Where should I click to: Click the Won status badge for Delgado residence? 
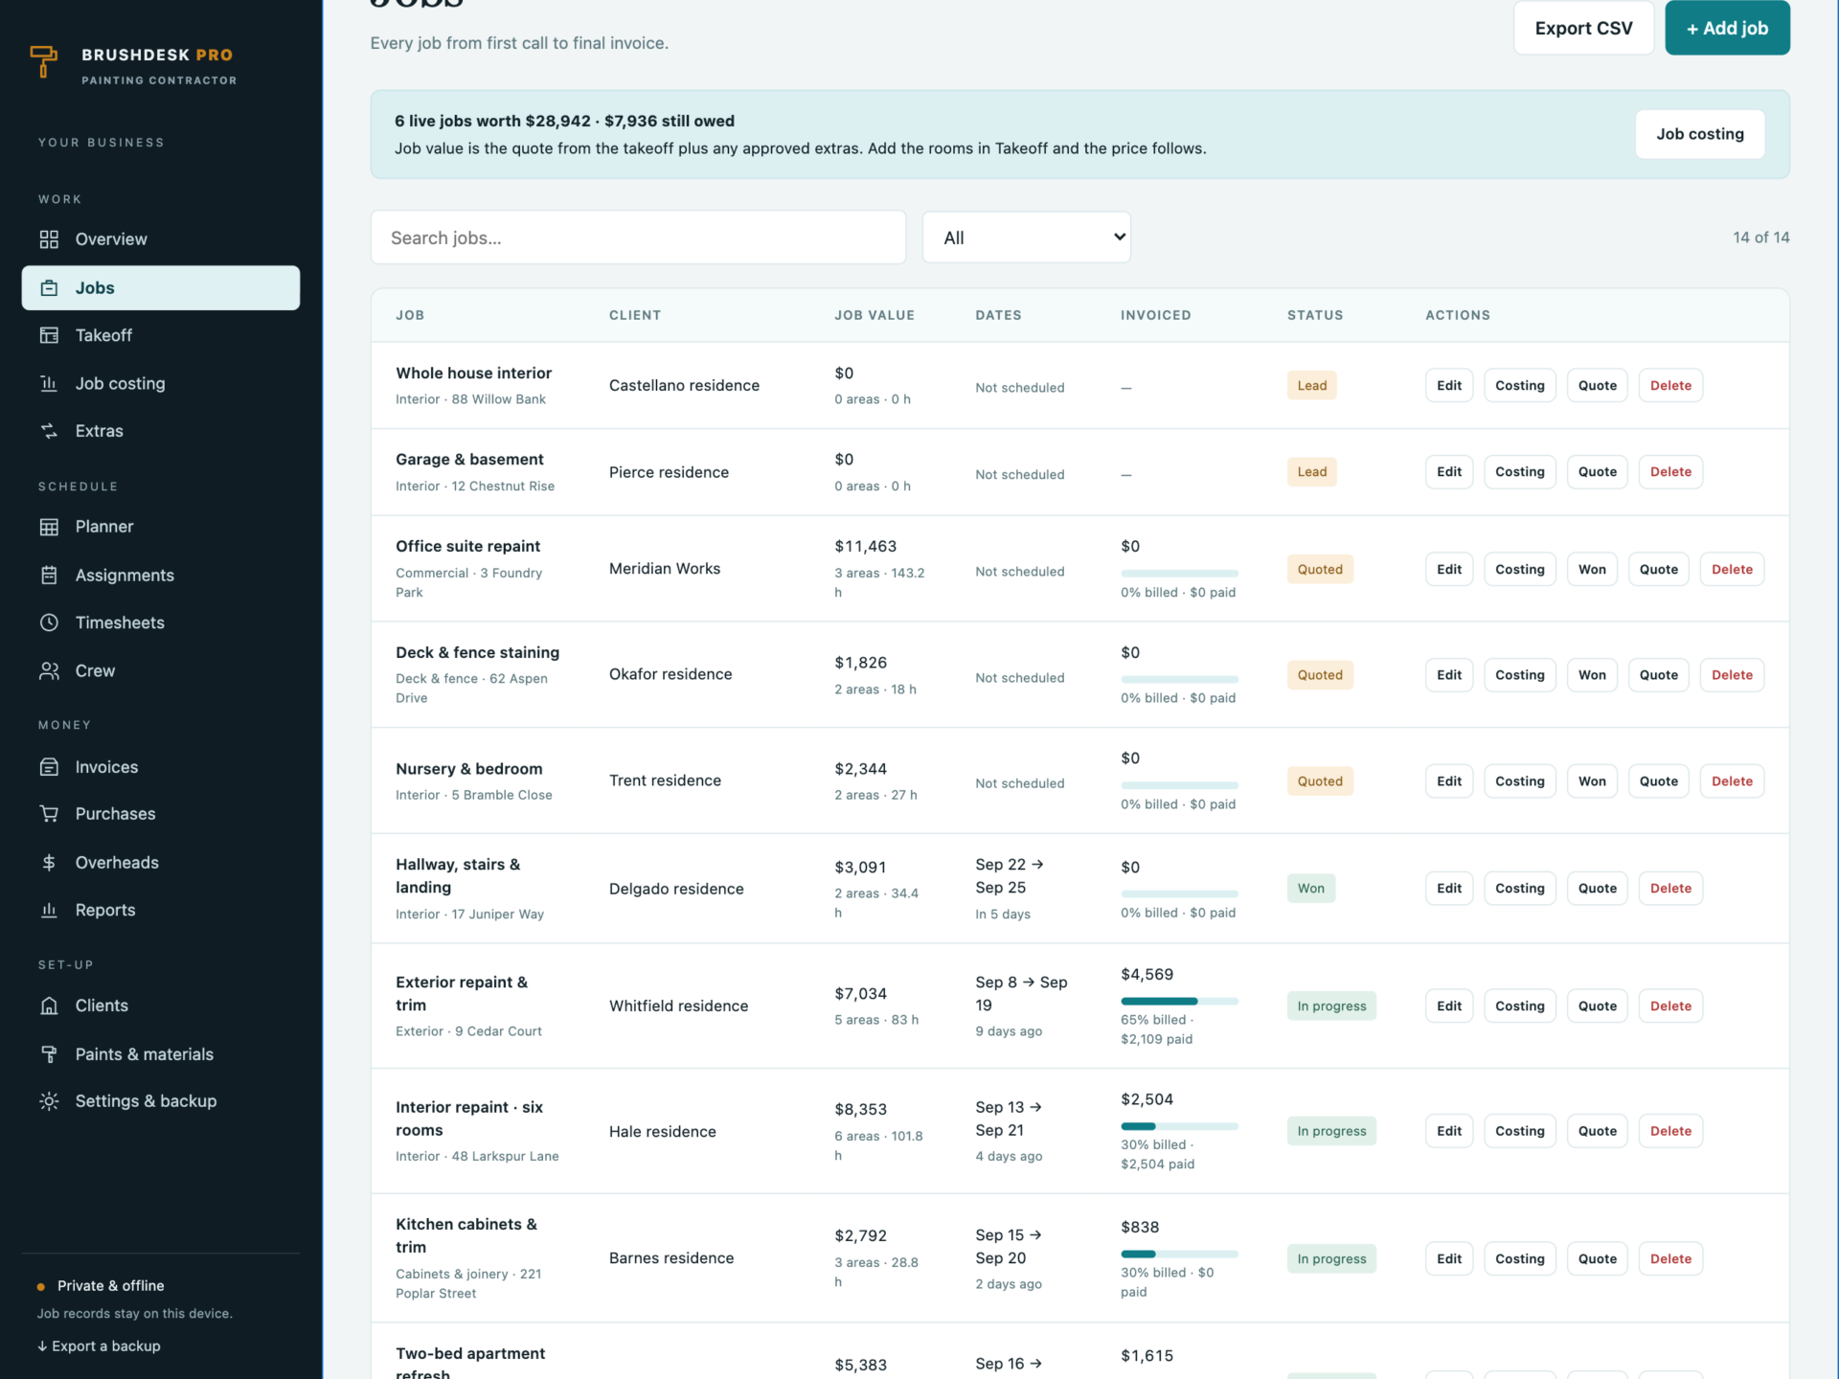1310,888
